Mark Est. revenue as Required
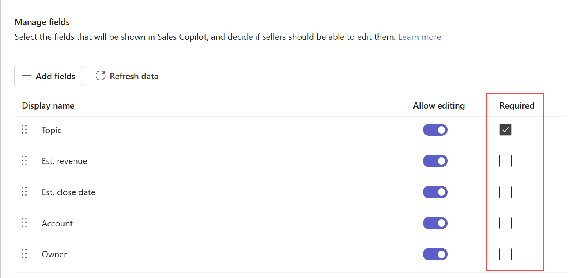This screenshot has width=585, height=278. (505, 161)
